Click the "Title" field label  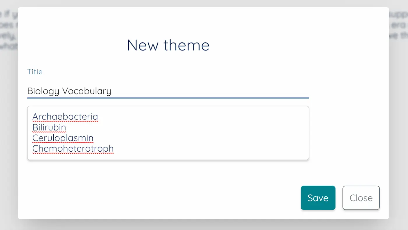35,71
